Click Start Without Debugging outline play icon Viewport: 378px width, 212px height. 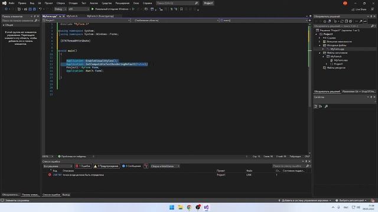[133, 9]
